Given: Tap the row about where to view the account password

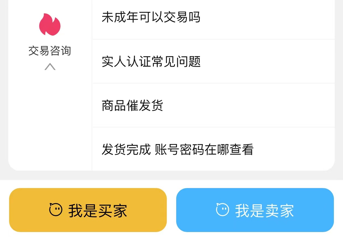Looking at the screenshot, I should pos(213,150).
